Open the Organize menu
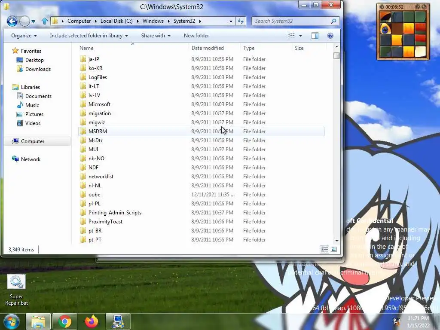This screenshot has height=330, width=440. click(x=24, y=36)
